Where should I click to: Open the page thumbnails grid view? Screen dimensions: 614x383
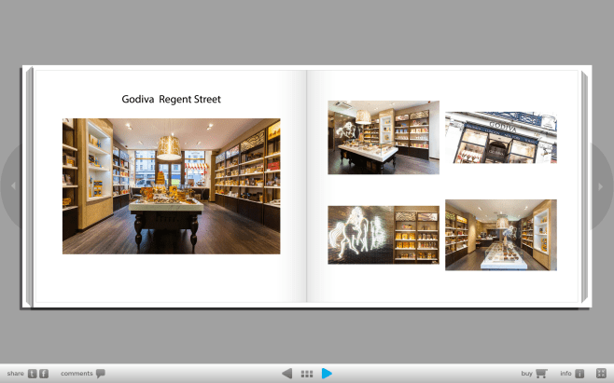(307, 374)
